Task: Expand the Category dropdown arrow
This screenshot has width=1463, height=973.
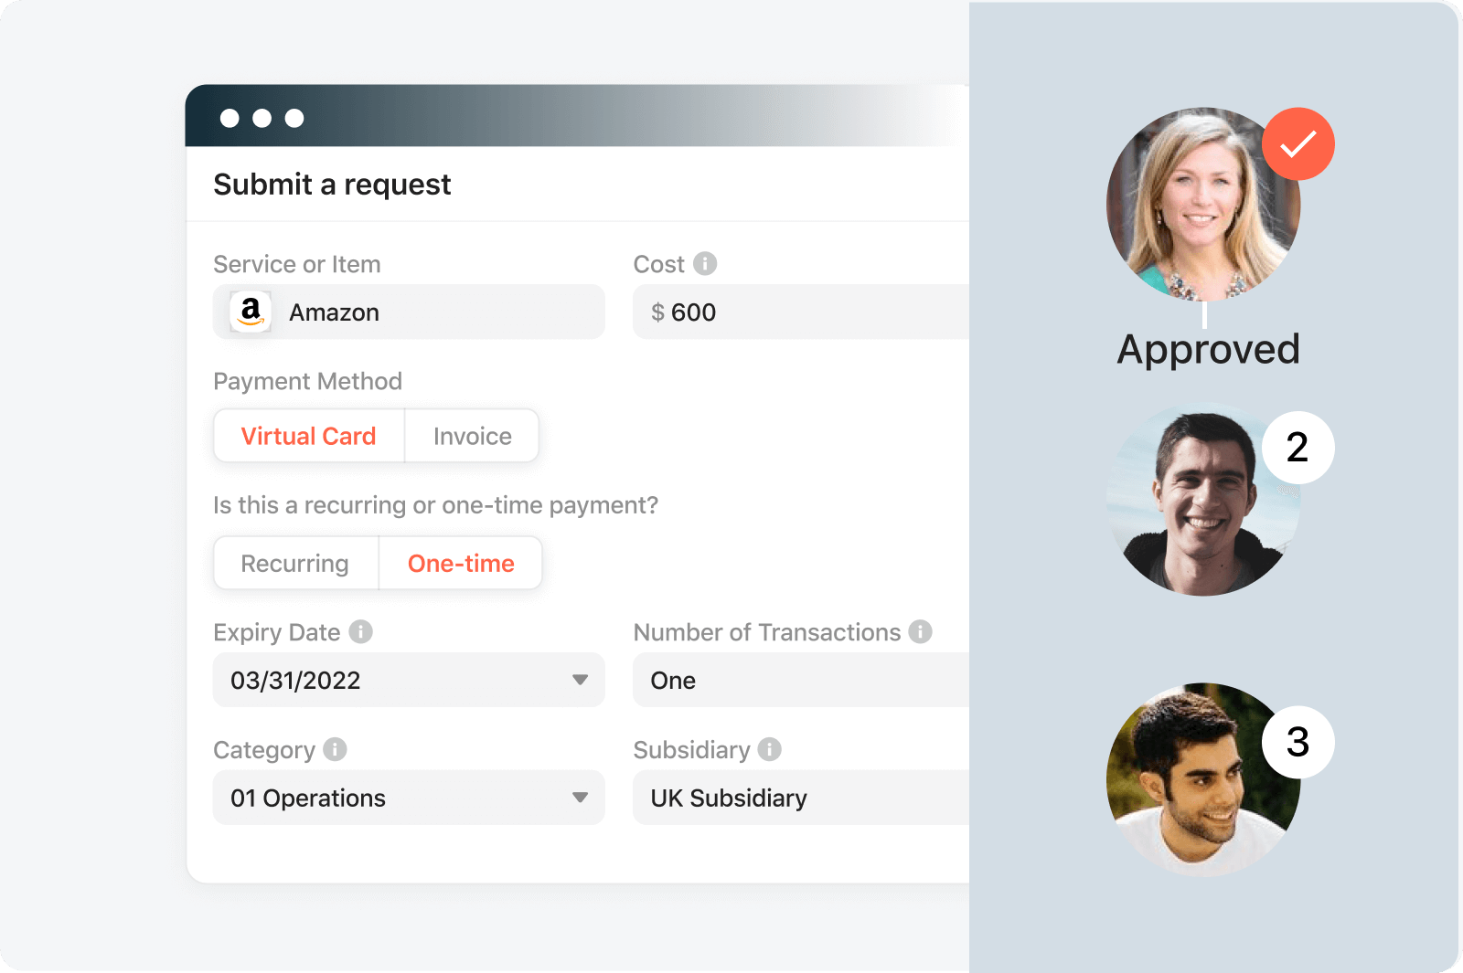Action: tap(580, 798)
